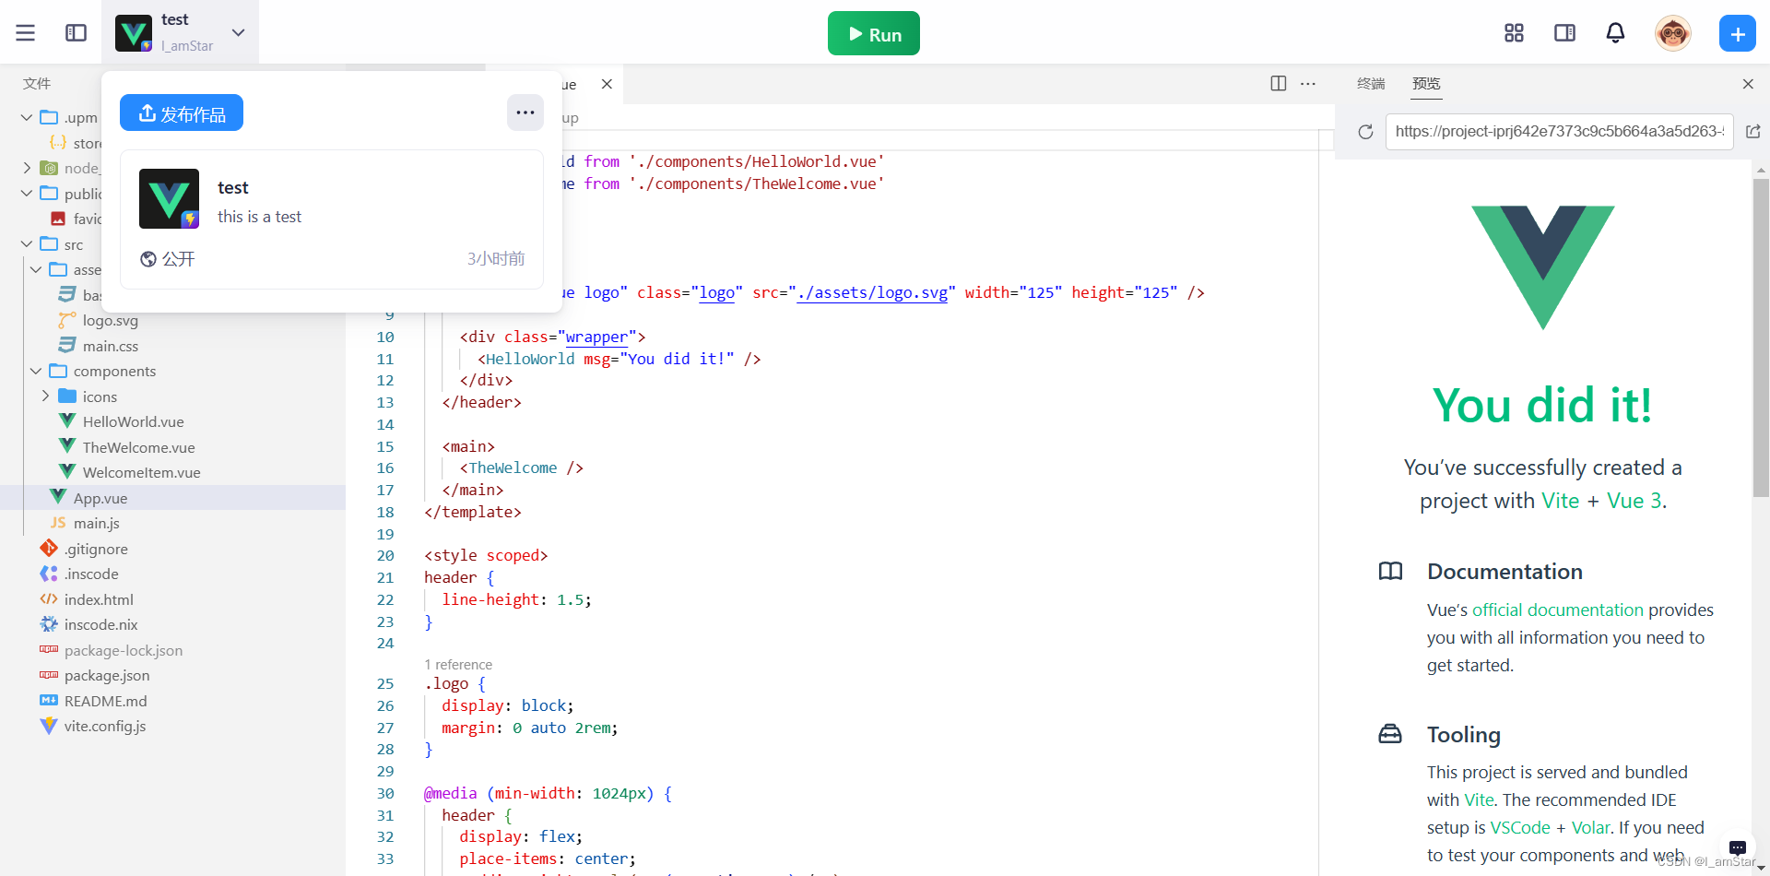Open main.js file

click(x=96, y=523)
